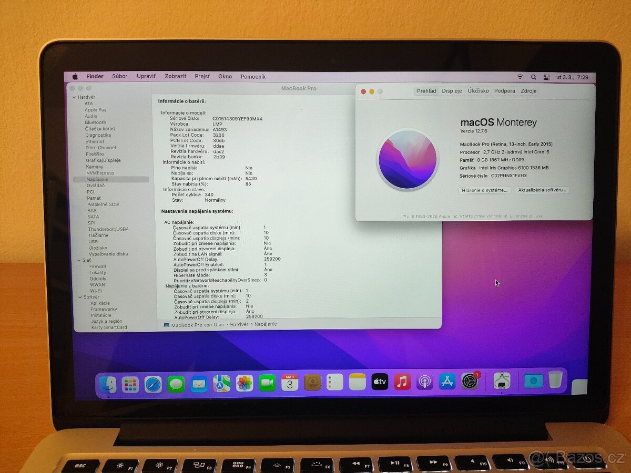Open the App Store
The image size is (631, 473).
447,382
